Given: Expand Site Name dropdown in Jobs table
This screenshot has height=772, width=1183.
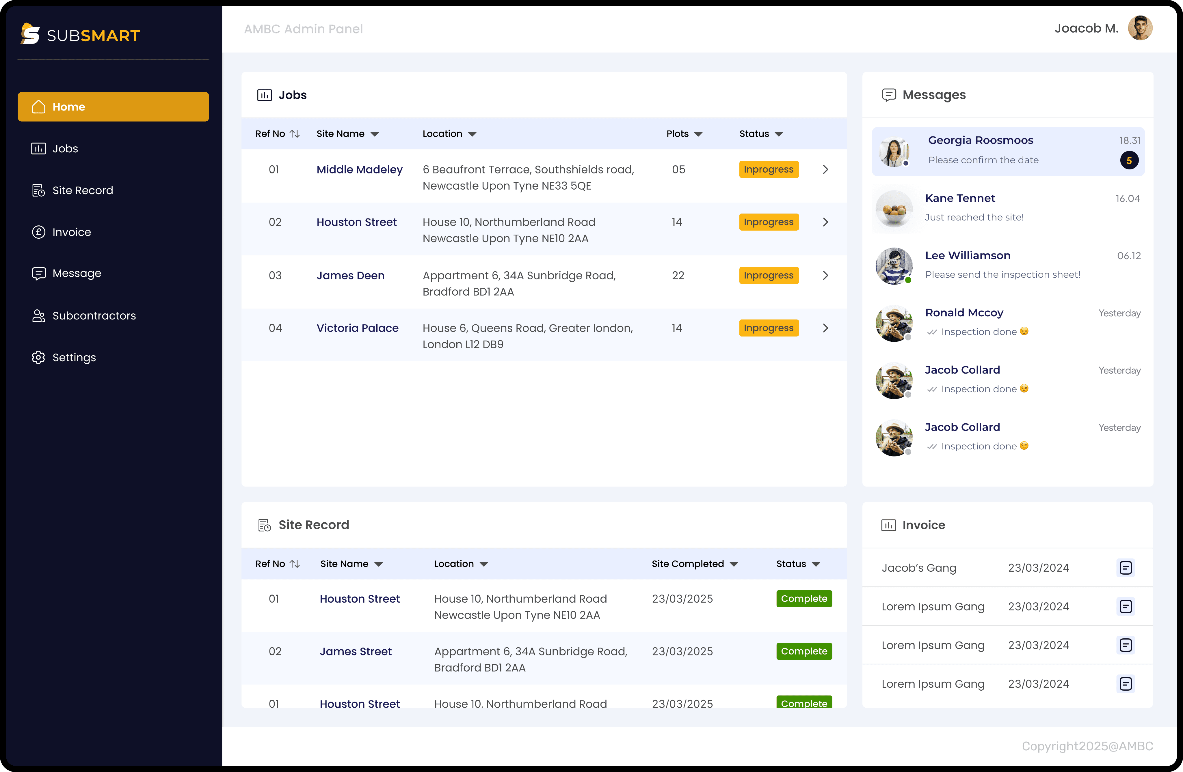Looking at the screenshot, I should point(375,134).
